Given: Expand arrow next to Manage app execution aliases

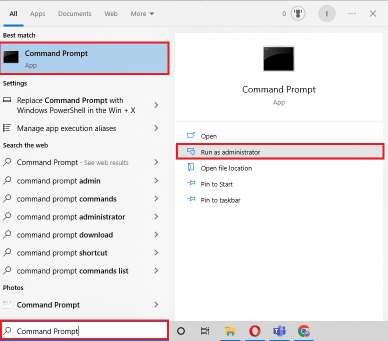Looking at the screenshot, I should pos(156,128).
